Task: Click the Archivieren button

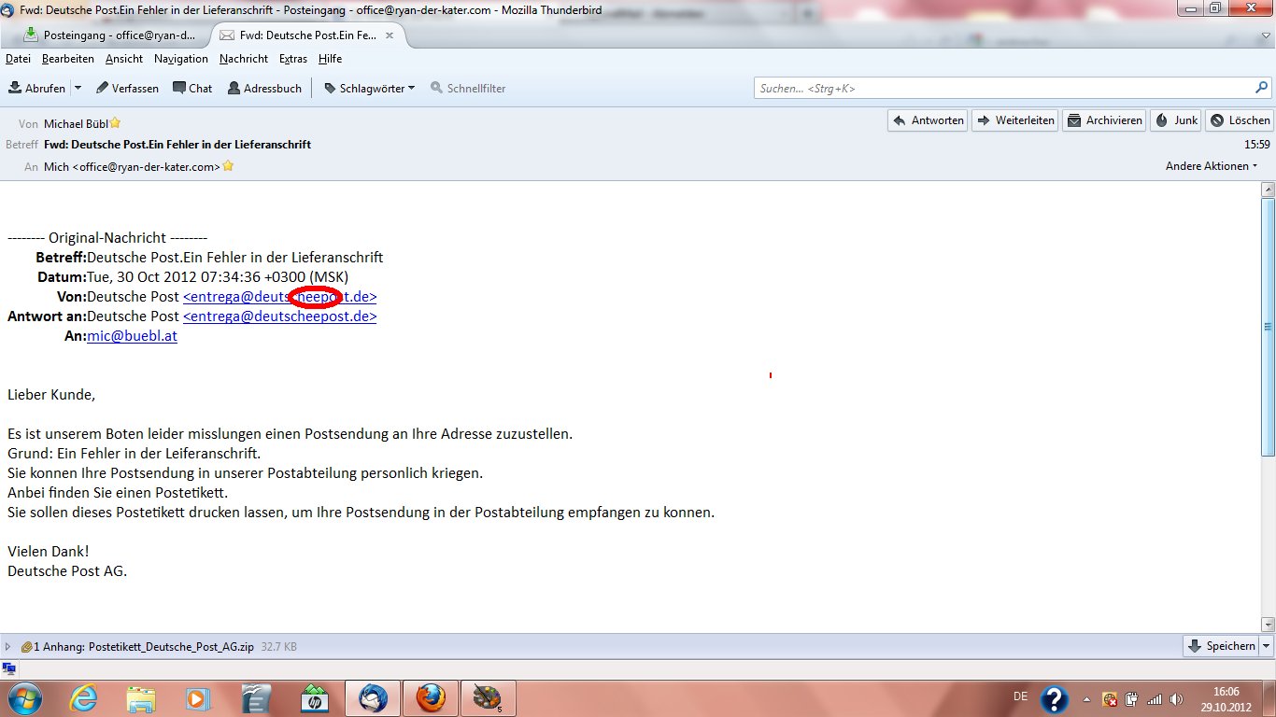Action: tap(1104, 120)
